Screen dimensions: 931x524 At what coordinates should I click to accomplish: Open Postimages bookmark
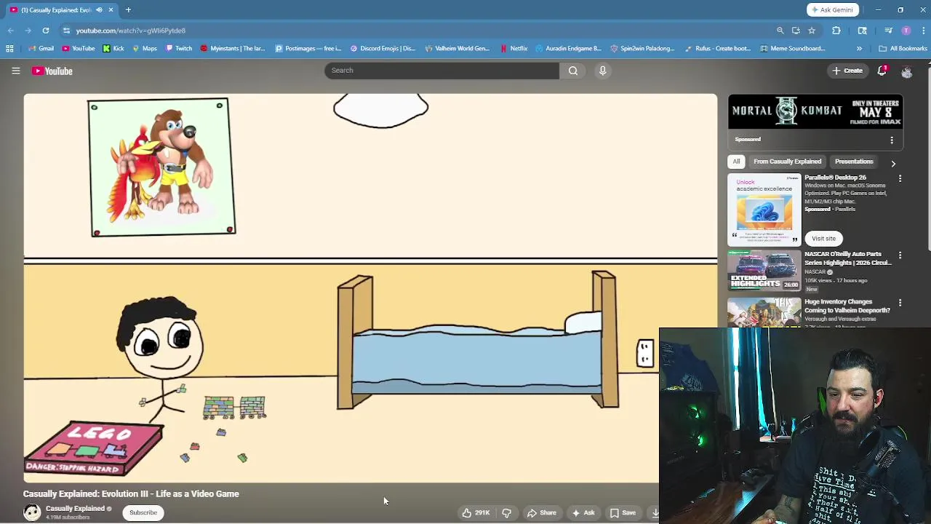pos(308,48)
